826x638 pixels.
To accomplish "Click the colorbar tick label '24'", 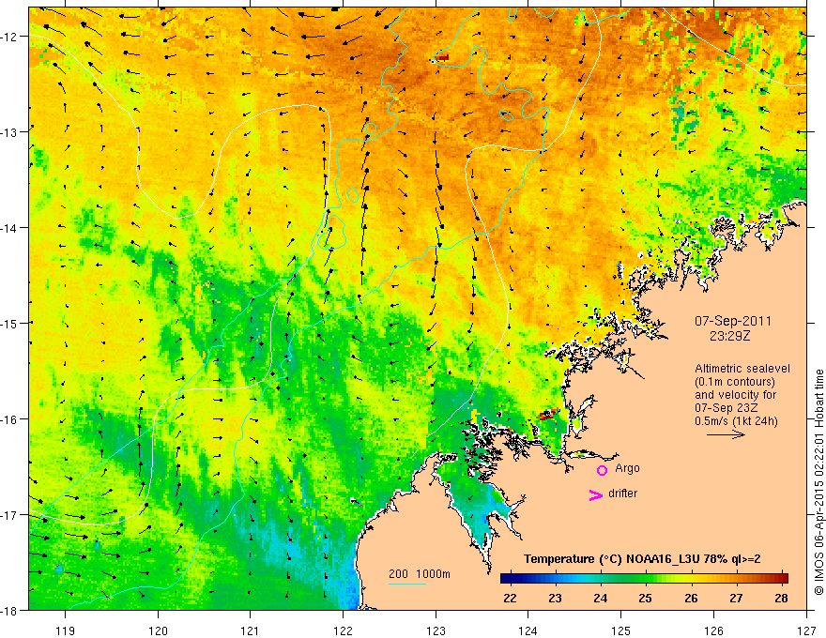I will (600, 598).
